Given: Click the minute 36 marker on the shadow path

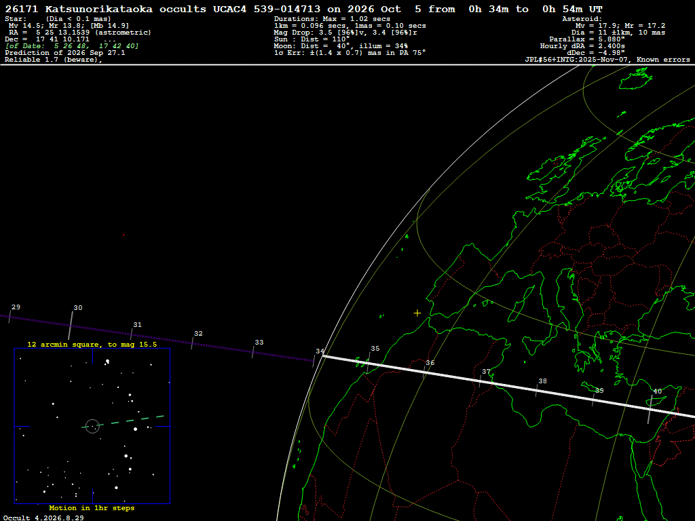Looking at the screenshot, I should (x=425, y=370).
